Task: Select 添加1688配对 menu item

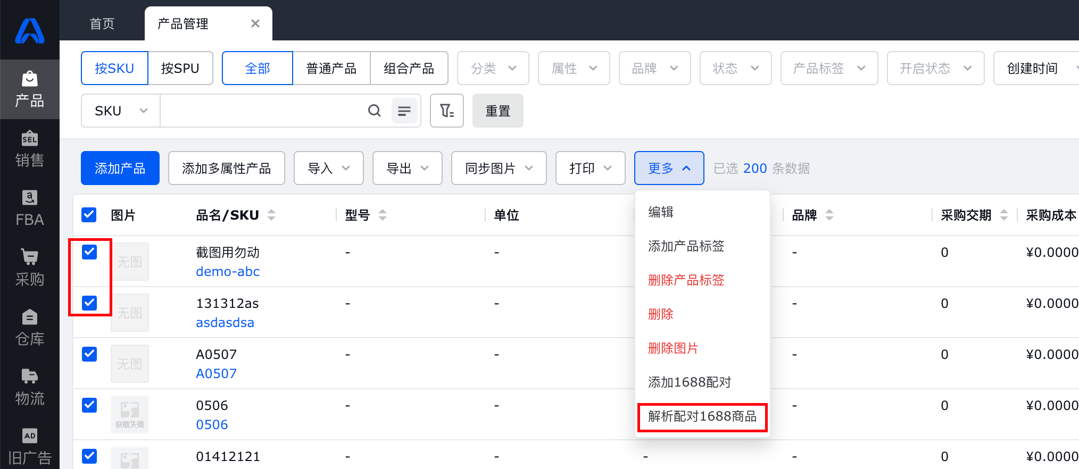Action: click(702, 382)
